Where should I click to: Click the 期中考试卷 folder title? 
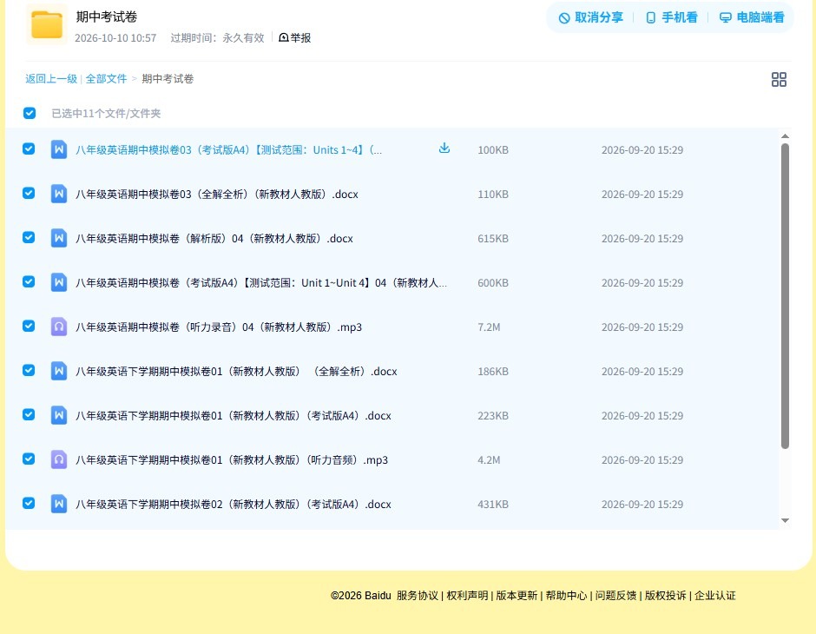tap(107, 17)
